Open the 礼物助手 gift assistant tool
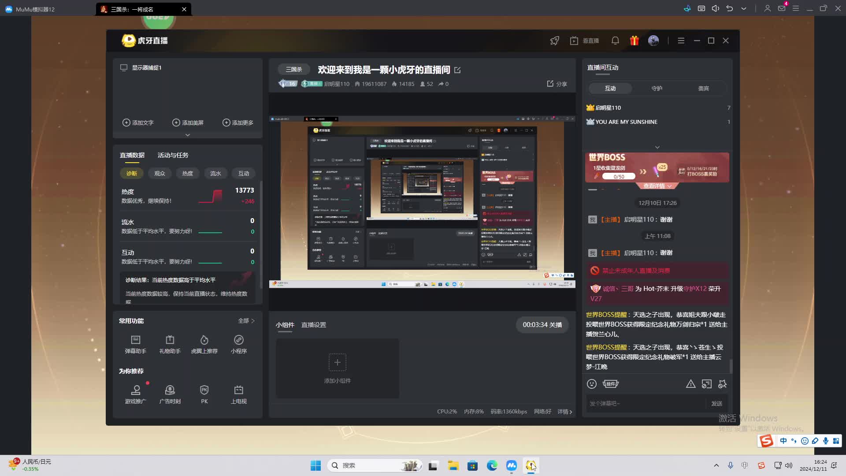The width and height of the screenshot is (846, 476). 170,345
